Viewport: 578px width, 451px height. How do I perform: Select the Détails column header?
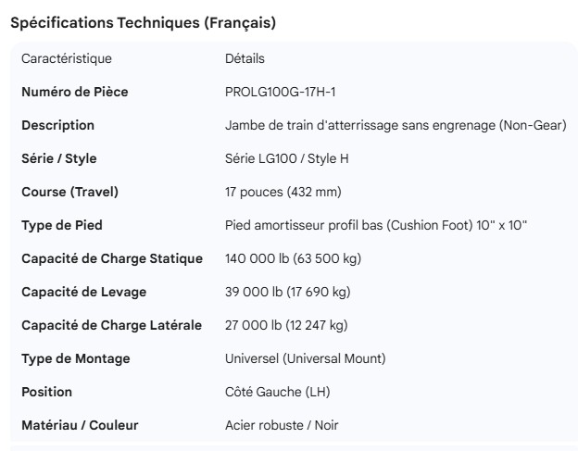[245, 58]
